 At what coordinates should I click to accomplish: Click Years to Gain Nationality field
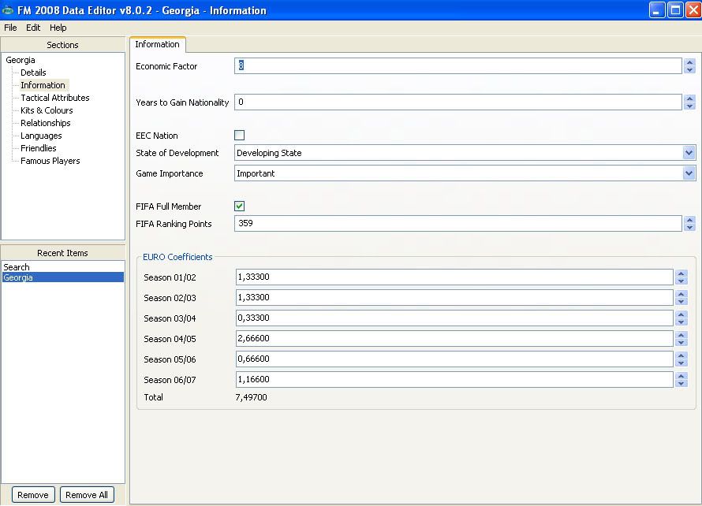tap(458, 102)
